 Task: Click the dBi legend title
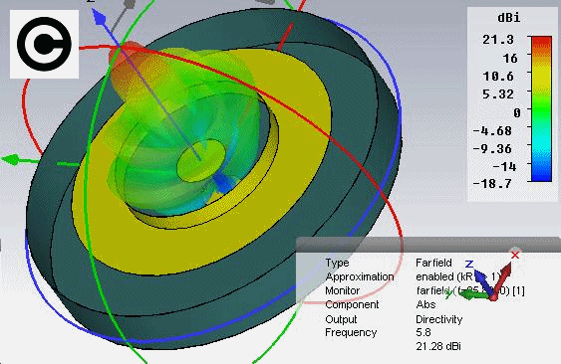pos(508,18)
